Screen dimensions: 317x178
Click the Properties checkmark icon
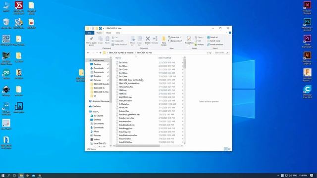(x=189, y=39)
